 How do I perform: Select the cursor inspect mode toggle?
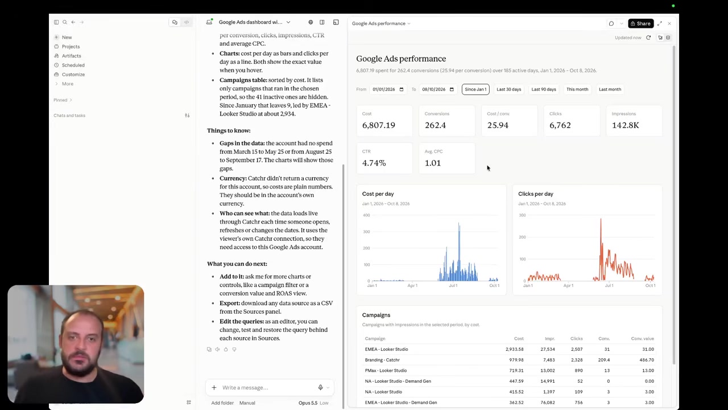point(660,38)
